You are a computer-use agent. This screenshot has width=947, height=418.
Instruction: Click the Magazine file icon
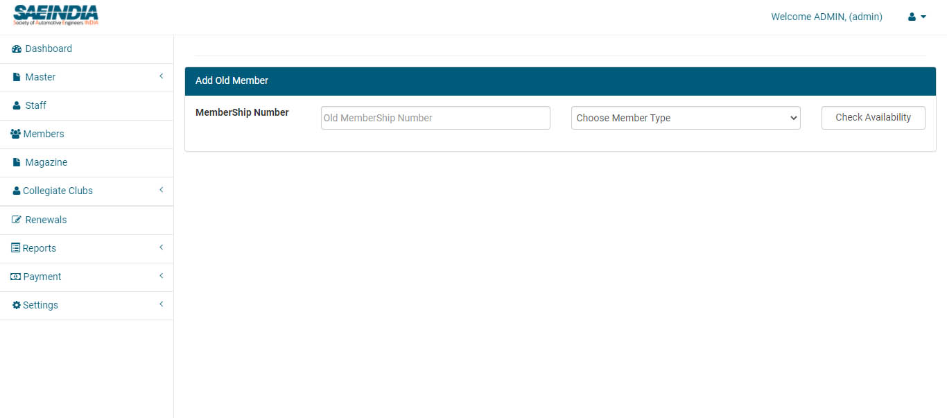[17, 163]
